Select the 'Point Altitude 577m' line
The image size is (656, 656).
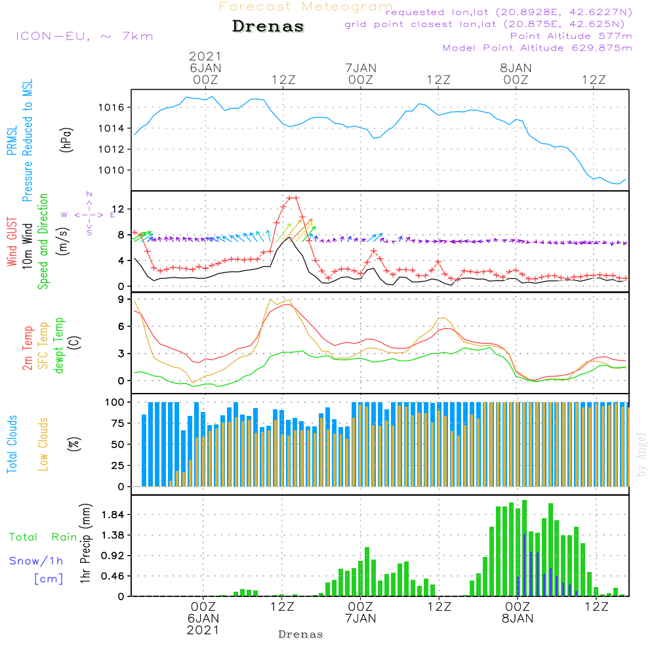[571, 36]
